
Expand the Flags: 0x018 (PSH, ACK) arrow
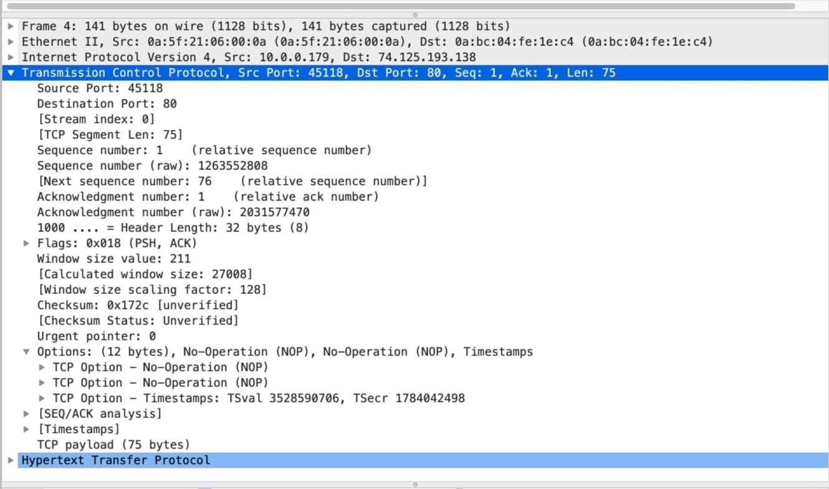coord(26,243)
